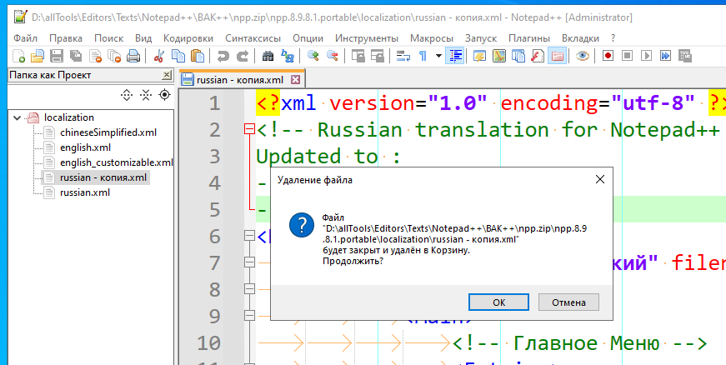Screen dimensions: 726x365
Task: Click the Save Recorded Macro icon
Action: 684,57
